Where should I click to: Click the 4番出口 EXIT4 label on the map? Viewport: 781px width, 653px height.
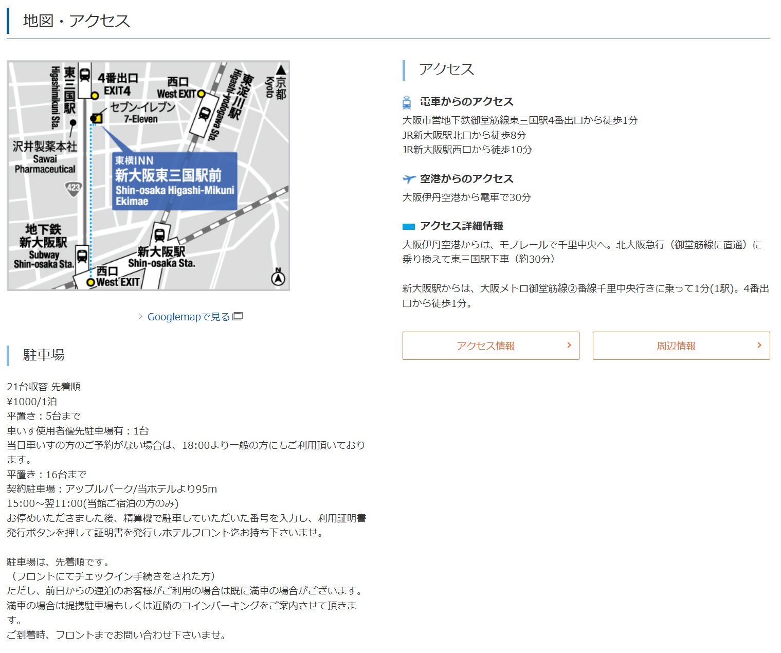118,84
